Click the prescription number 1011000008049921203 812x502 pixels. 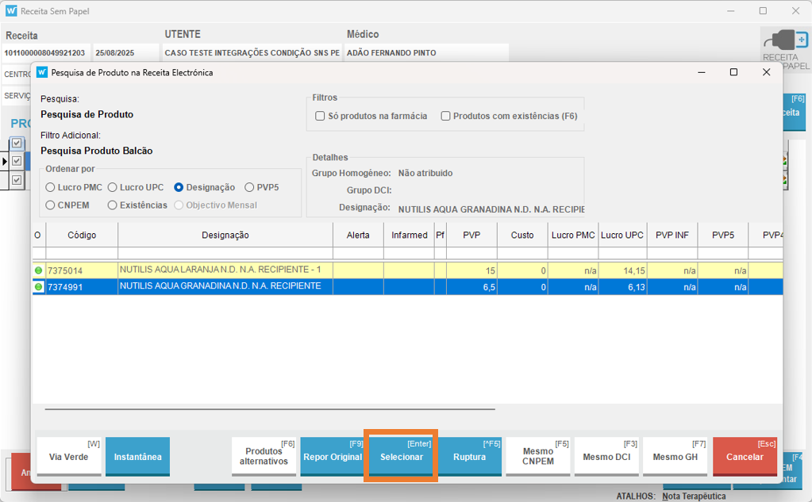coord(45,53)
